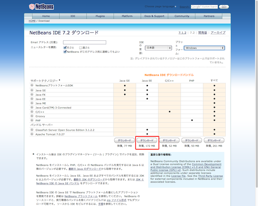Click the C/C++ column header

point(169,80)
